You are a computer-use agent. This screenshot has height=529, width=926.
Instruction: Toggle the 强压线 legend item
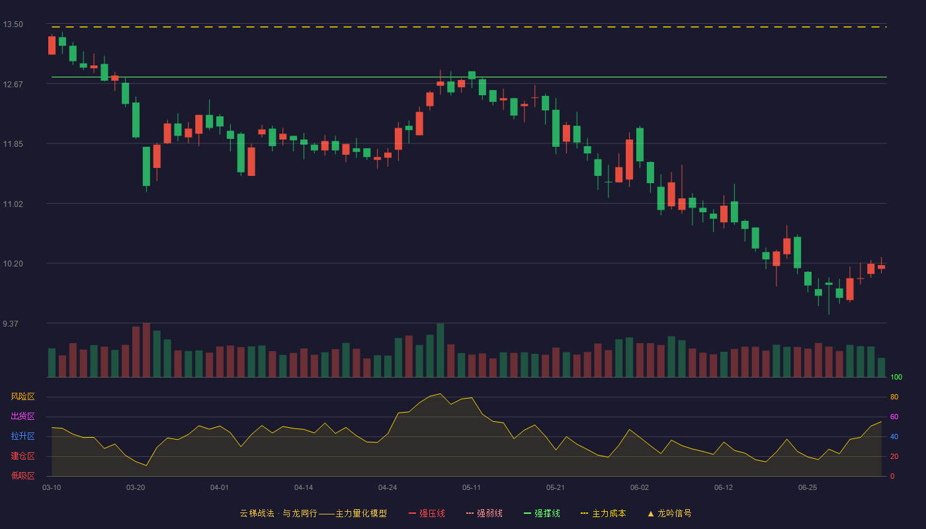click(x=427, y=513)
